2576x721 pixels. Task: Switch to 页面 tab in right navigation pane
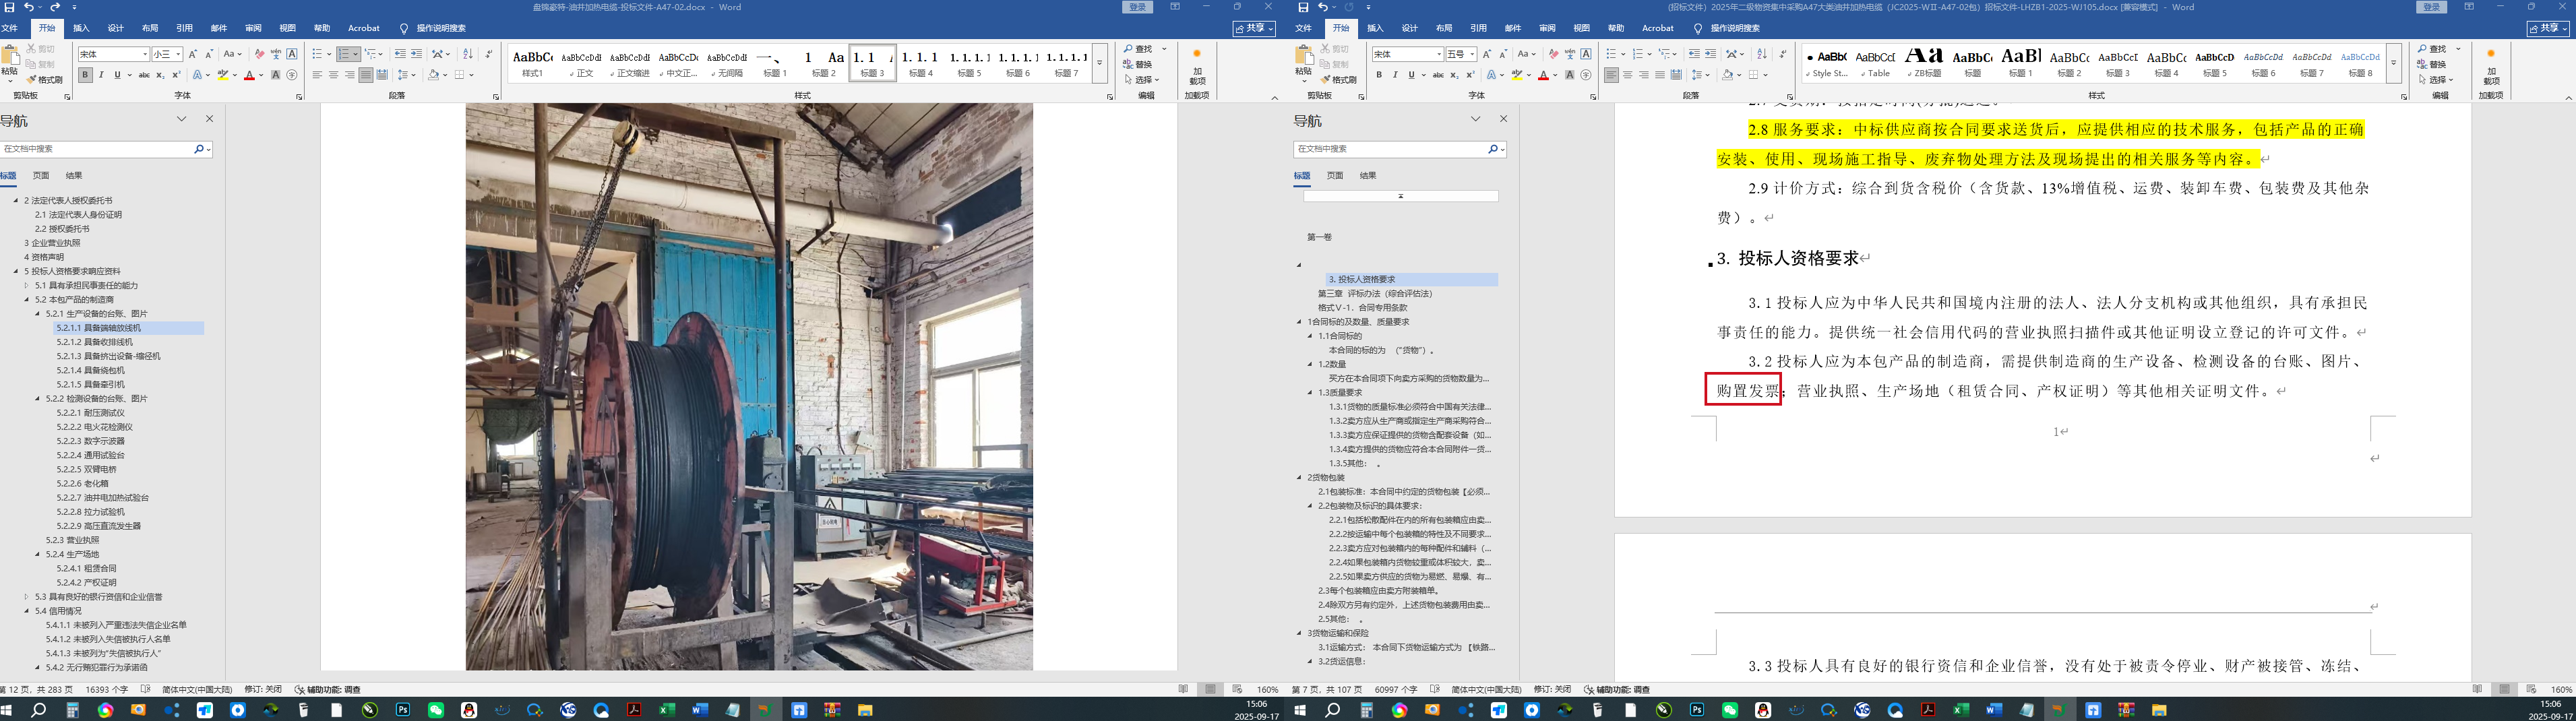coord(1334,176)
